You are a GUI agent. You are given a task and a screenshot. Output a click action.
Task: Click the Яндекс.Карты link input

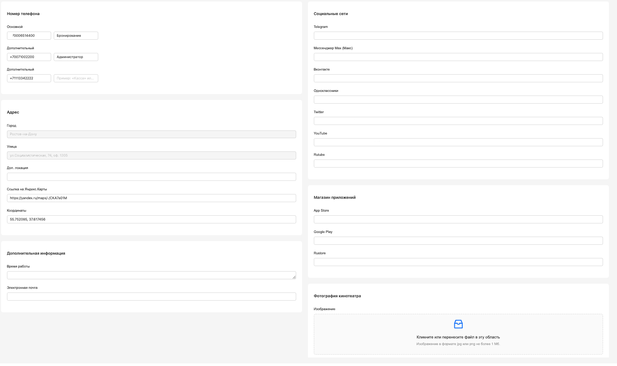(x=151, y=198)
